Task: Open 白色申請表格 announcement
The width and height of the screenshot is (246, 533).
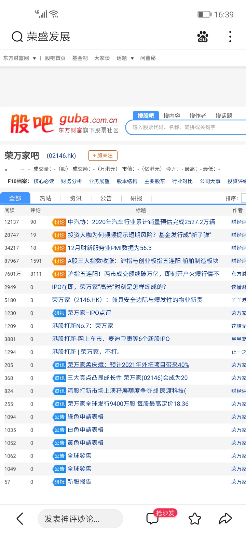Action: point(85,430)
